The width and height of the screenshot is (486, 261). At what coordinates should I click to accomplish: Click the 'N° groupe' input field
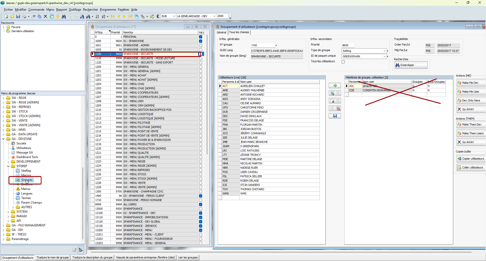coord(262,45)
